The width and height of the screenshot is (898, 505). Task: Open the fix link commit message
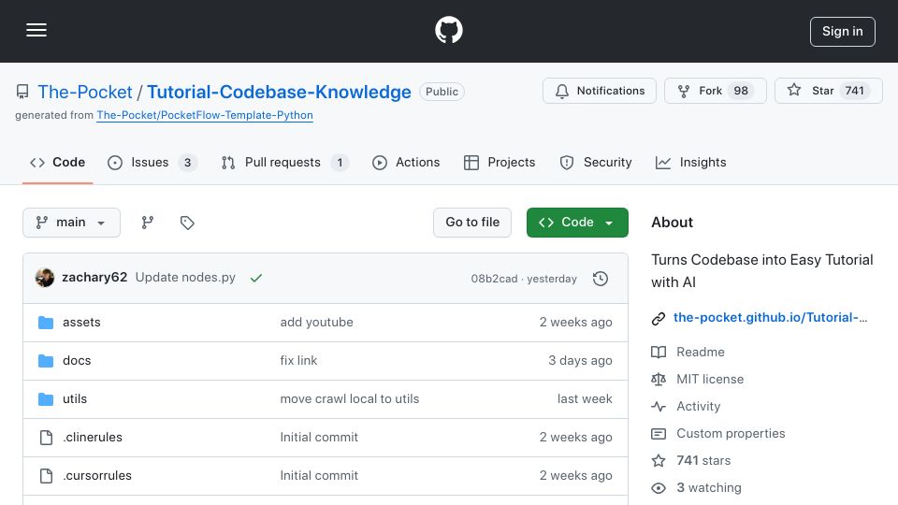tap(298, 361)
